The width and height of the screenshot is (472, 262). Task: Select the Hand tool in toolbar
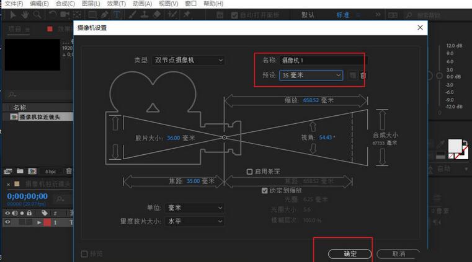coord(25,14)
